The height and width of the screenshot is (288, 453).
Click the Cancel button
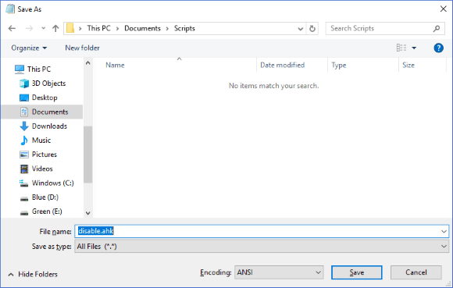[416, 272]
